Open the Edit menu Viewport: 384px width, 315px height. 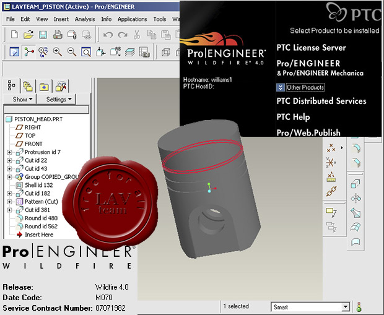click(25, 19)
